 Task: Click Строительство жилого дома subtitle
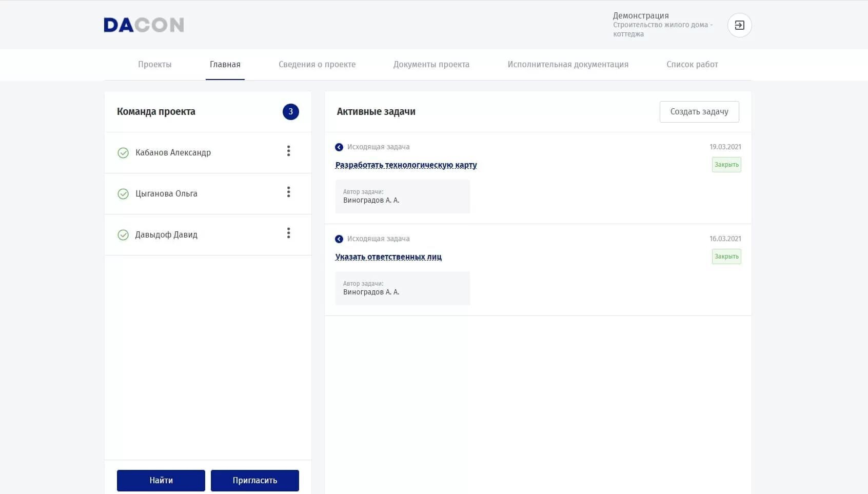coord(663,29)
